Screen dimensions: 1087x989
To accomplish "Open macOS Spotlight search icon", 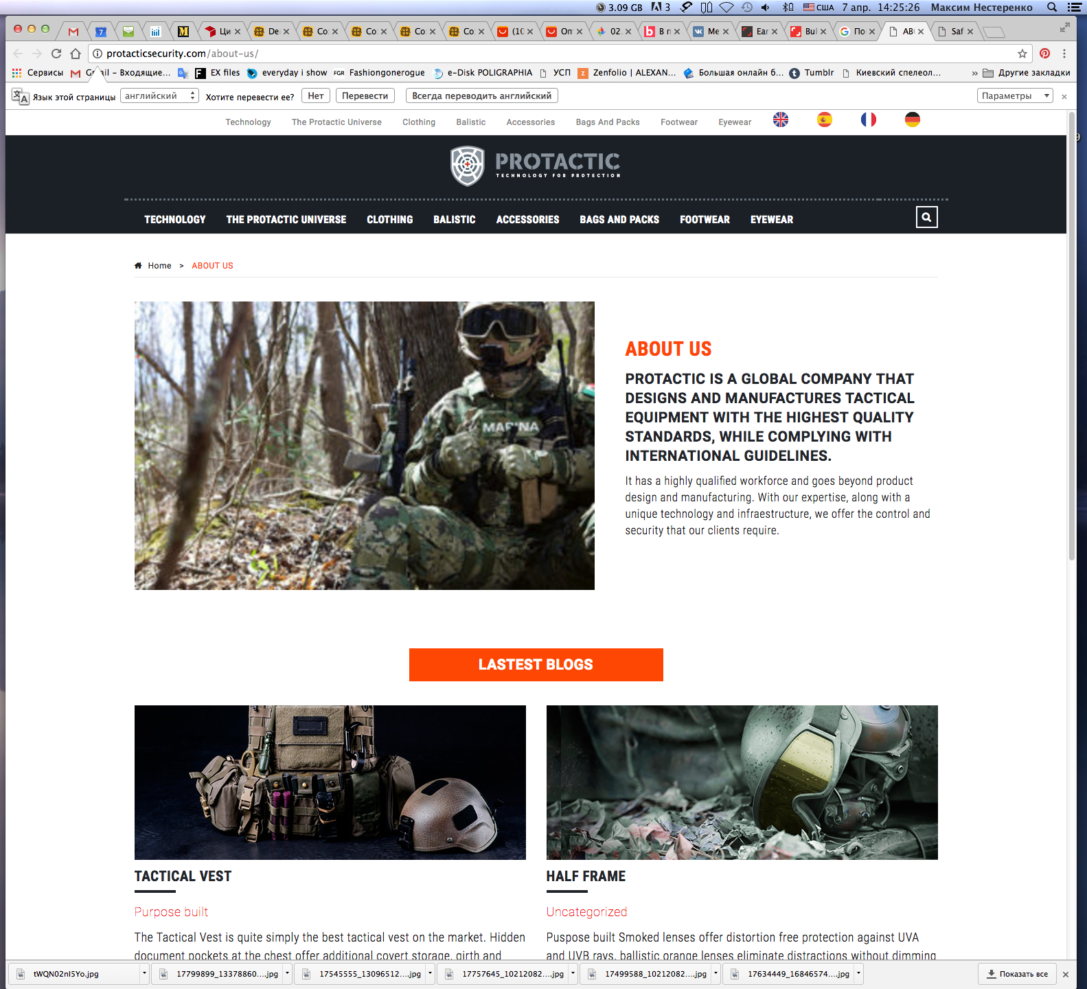I will pos(1051,7).
